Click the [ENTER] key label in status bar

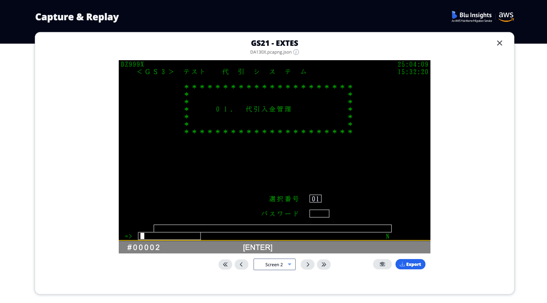(x=257, y=248)
